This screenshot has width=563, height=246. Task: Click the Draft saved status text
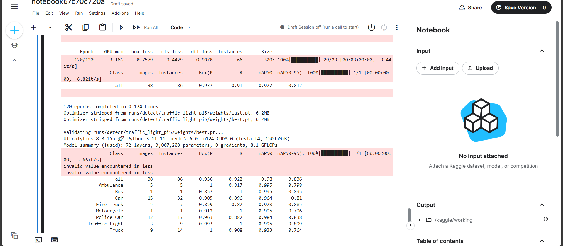click(x=122, y=4)
